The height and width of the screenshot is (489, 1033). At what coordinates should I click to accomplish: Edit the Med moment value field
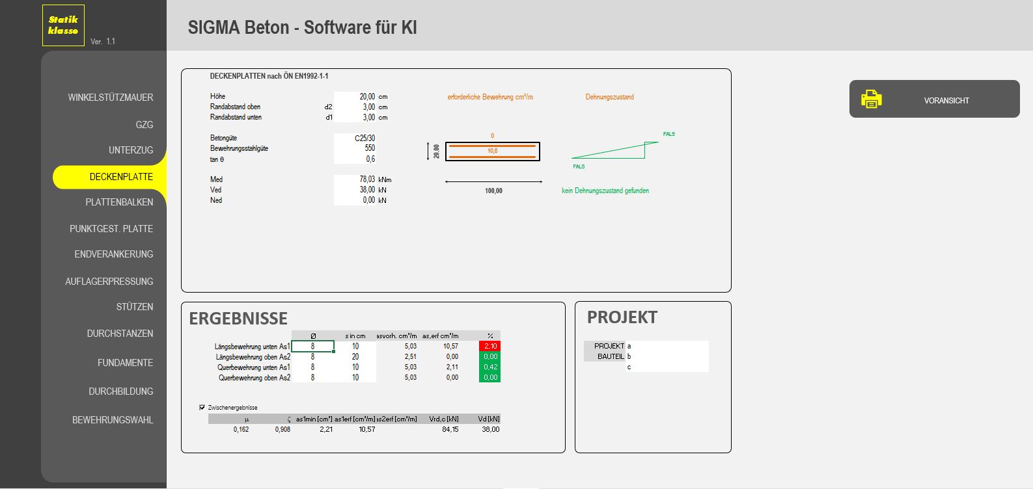(355, 179)
